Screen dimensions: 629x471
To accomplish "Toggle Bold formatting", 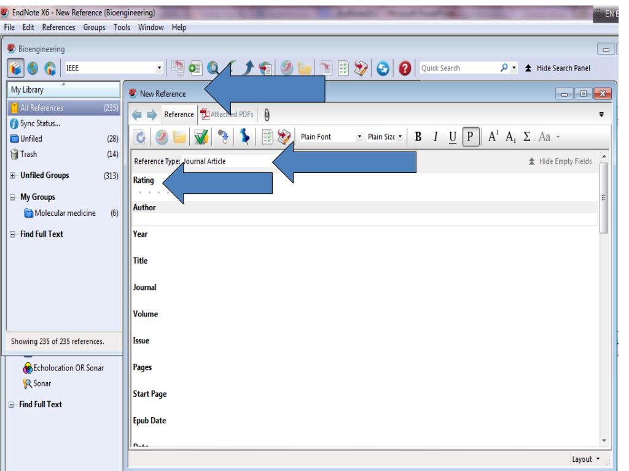I will point(418,137).
